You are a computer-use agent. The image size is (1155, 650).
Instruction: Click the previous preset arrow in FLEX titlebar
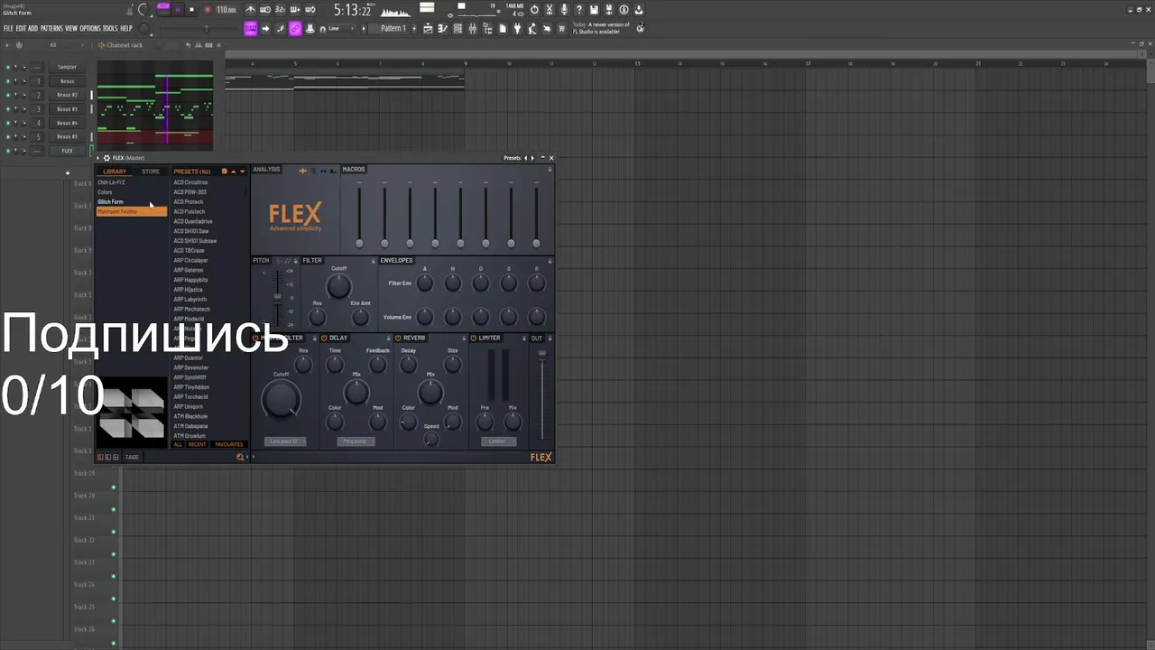point(525,158)
